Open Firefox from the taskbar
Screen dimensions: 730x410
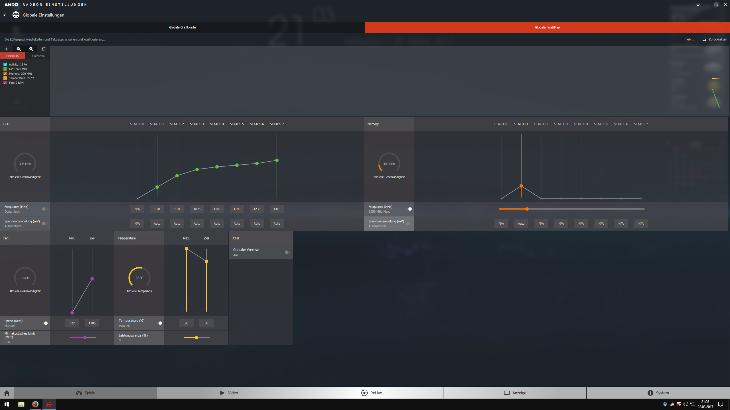tap(35, 404)
